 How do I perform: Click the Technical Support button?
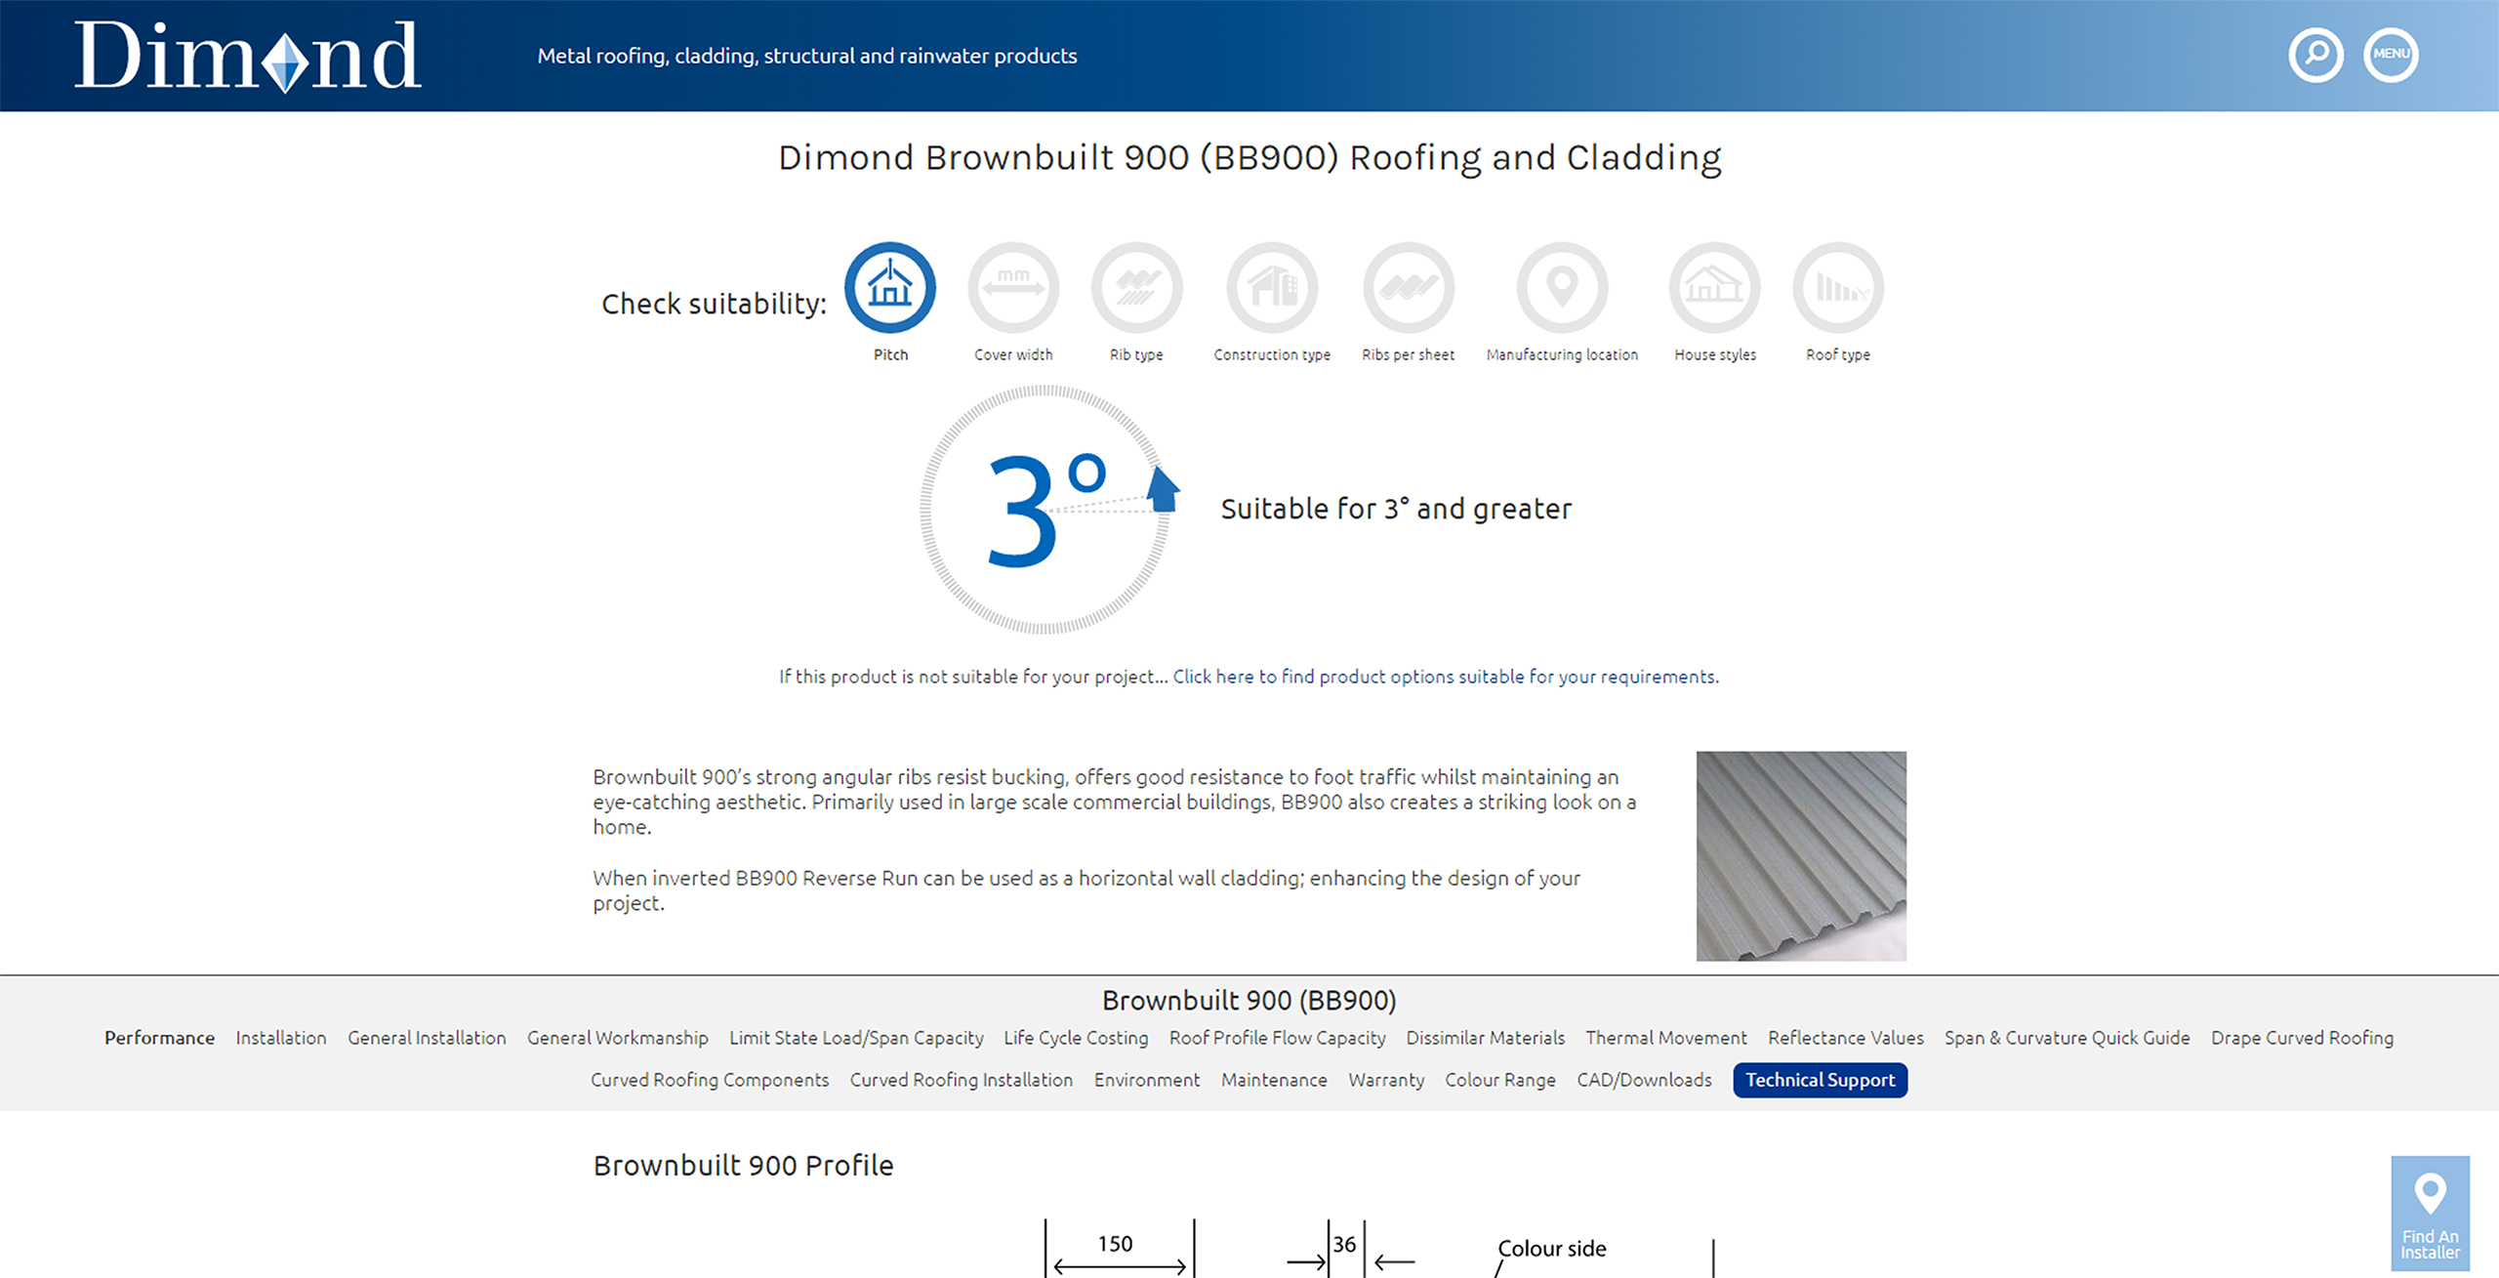pyautogui.click(x=1820, y=1080)
